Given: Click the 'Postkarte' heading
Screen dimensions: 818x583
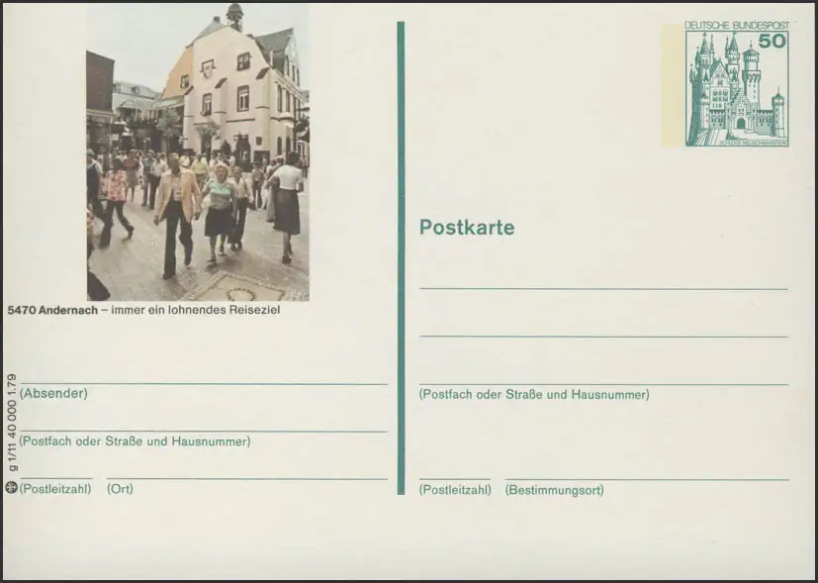Looking at the screenshot, I should click(466, 227).
